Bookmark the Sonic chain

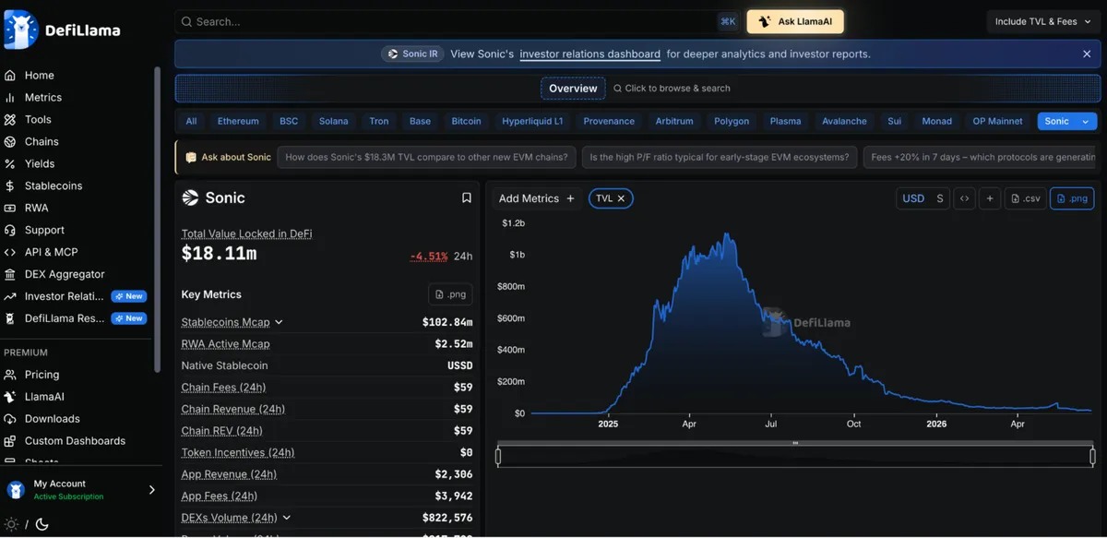[467, 198]
